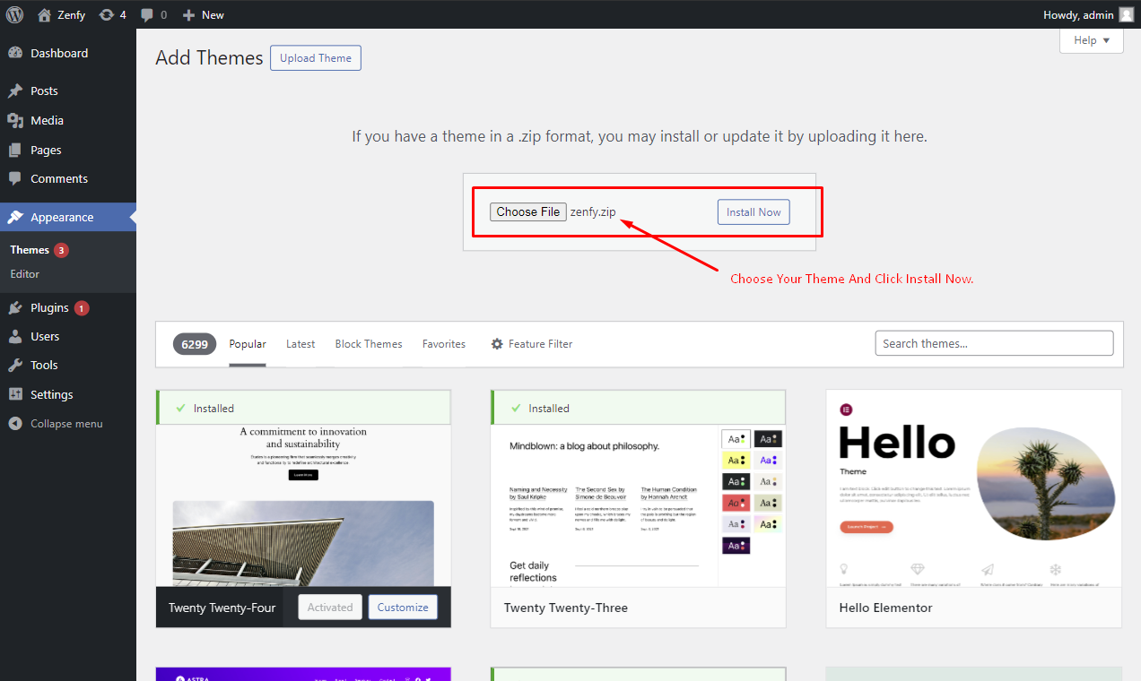Image resolution: width=1141 pixels, height=681 pixels.
Task: Click the 6299 theme count badge
Action: pyautogui.click(x=195, y=344)
